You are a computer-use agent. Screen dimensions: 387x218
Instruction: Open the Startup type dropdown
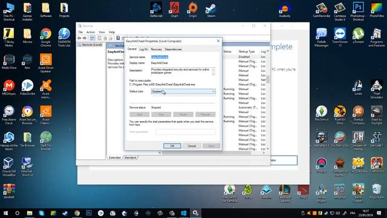183,91
